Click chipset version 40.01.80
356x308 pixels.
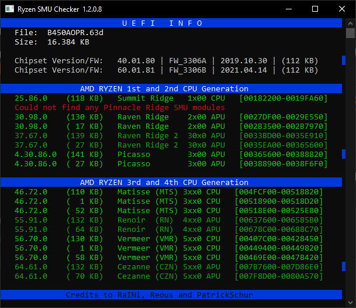pos(136,61)
